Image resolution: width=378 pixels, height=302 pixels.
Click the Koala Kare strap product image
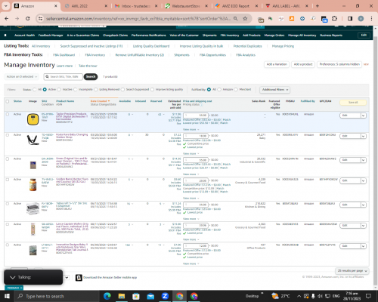(x=33, y=140)
